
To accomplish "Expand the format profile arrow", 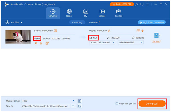I will (160, 35).
